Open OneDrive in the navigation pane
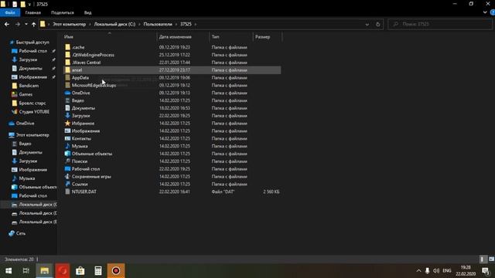The height and width of the screenshot is (278, 495). (25, 124)
